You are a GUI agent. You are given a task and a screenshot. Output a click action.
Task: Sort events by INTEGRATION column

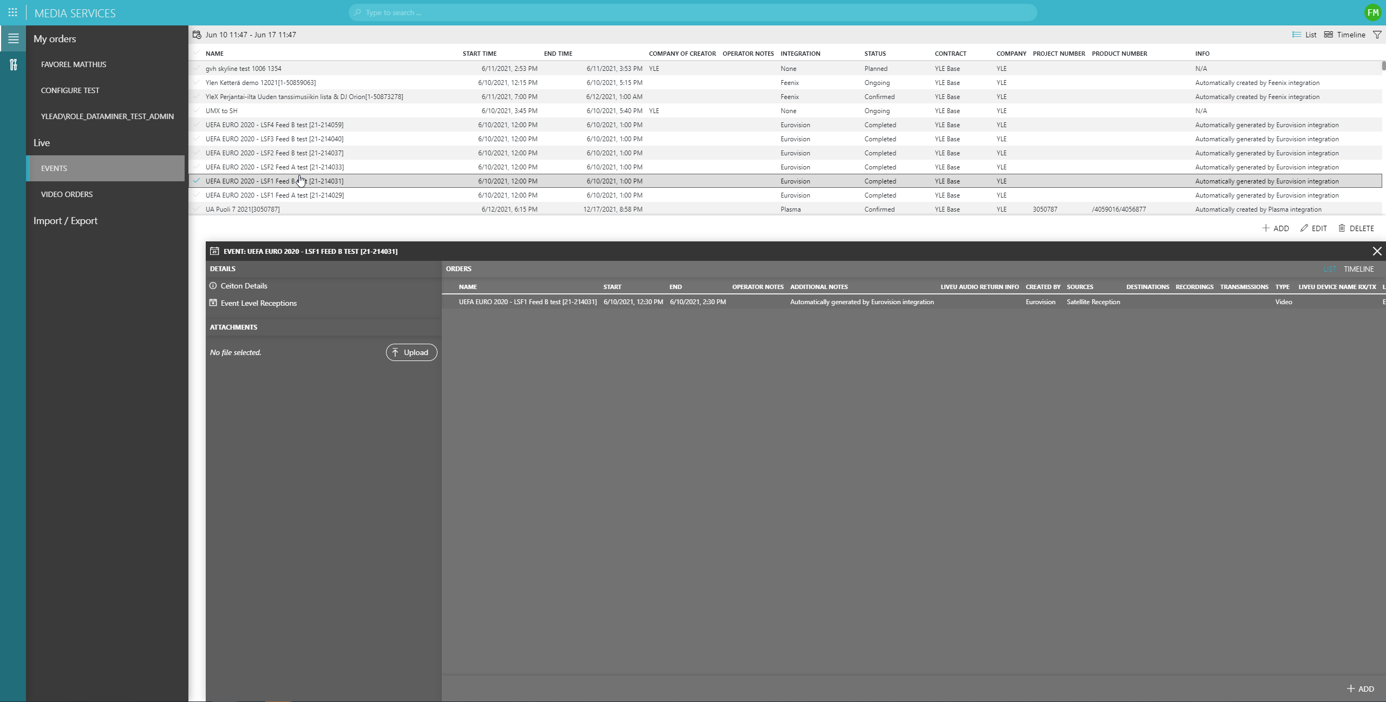tap(800, 54)
